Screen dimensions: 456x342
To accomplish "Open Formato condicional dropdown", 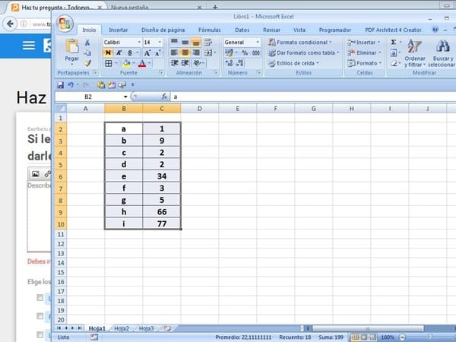I will tap(300, 43).
